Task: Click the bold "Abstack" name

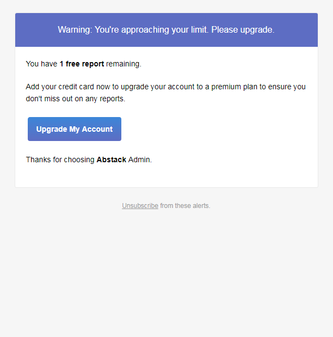Action: pyautogui.click(x=111, y=160)
